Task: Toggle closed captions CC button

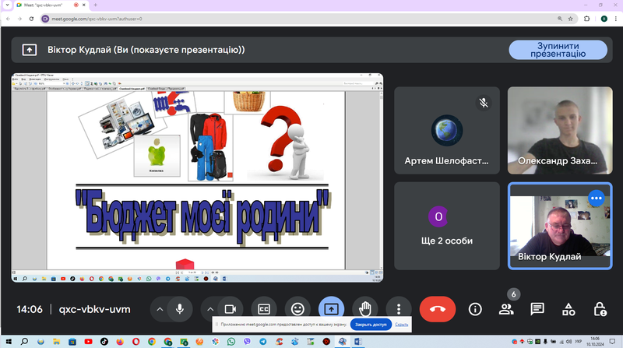Action: click(x=264, y=309)
